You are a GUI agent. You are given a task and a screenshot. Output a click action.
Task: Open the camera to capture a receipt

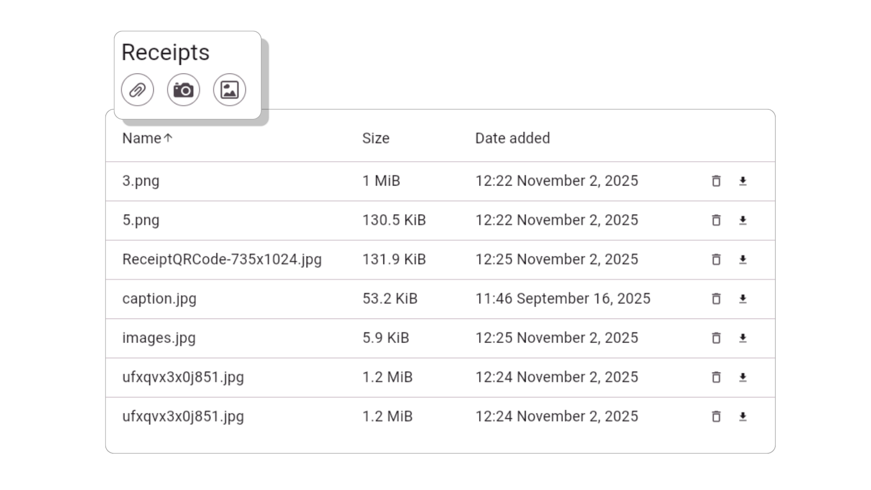coord(183,90)
